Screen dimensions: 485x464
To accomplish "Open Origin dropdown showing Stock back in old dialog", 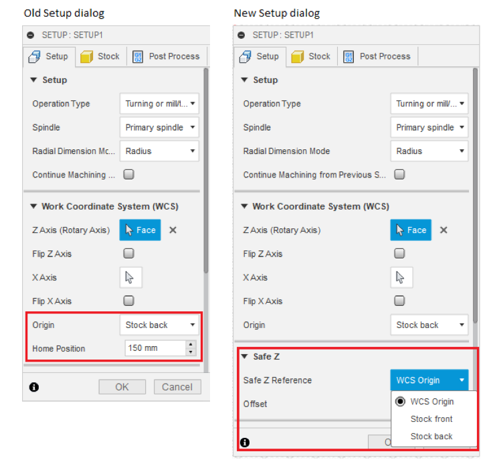I will click(x=159, y=325).
